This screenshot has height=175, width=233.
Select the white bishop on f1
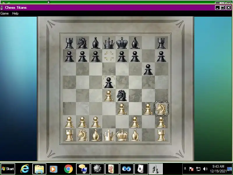click(x=135, y=135)
